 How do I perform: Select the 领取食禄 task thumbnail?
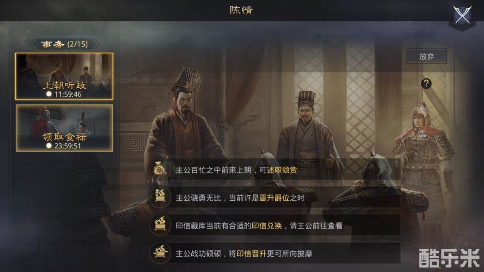[64, 128]
